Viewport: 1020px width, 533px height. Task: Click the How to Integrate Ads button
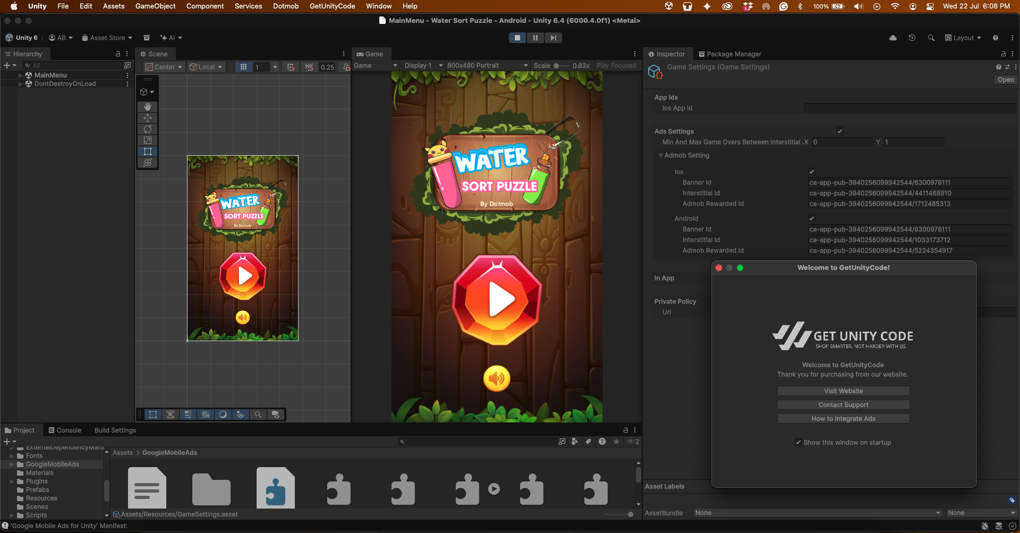844,419
